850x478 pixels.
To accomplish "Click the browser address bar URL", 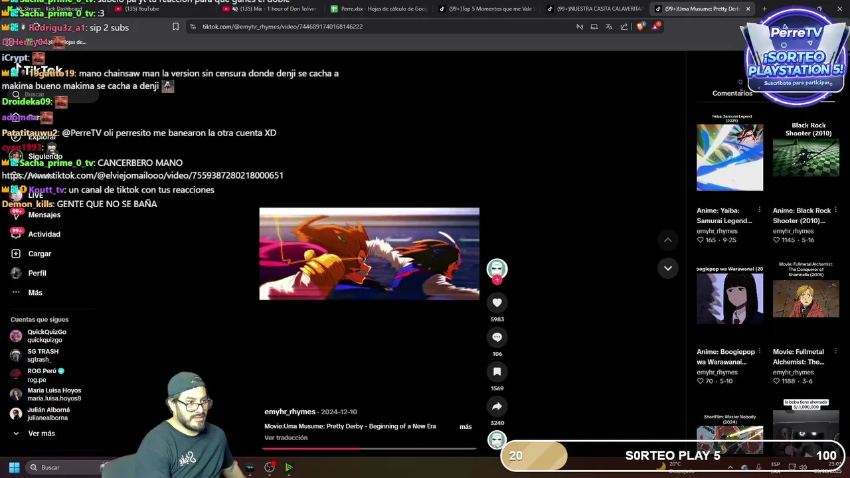I will point(282,27).
